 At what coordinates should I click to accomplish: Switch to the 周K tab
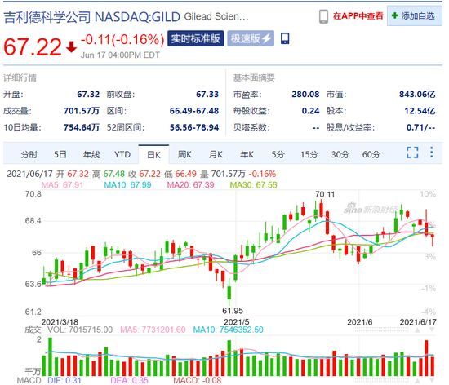tap(184, 155)
